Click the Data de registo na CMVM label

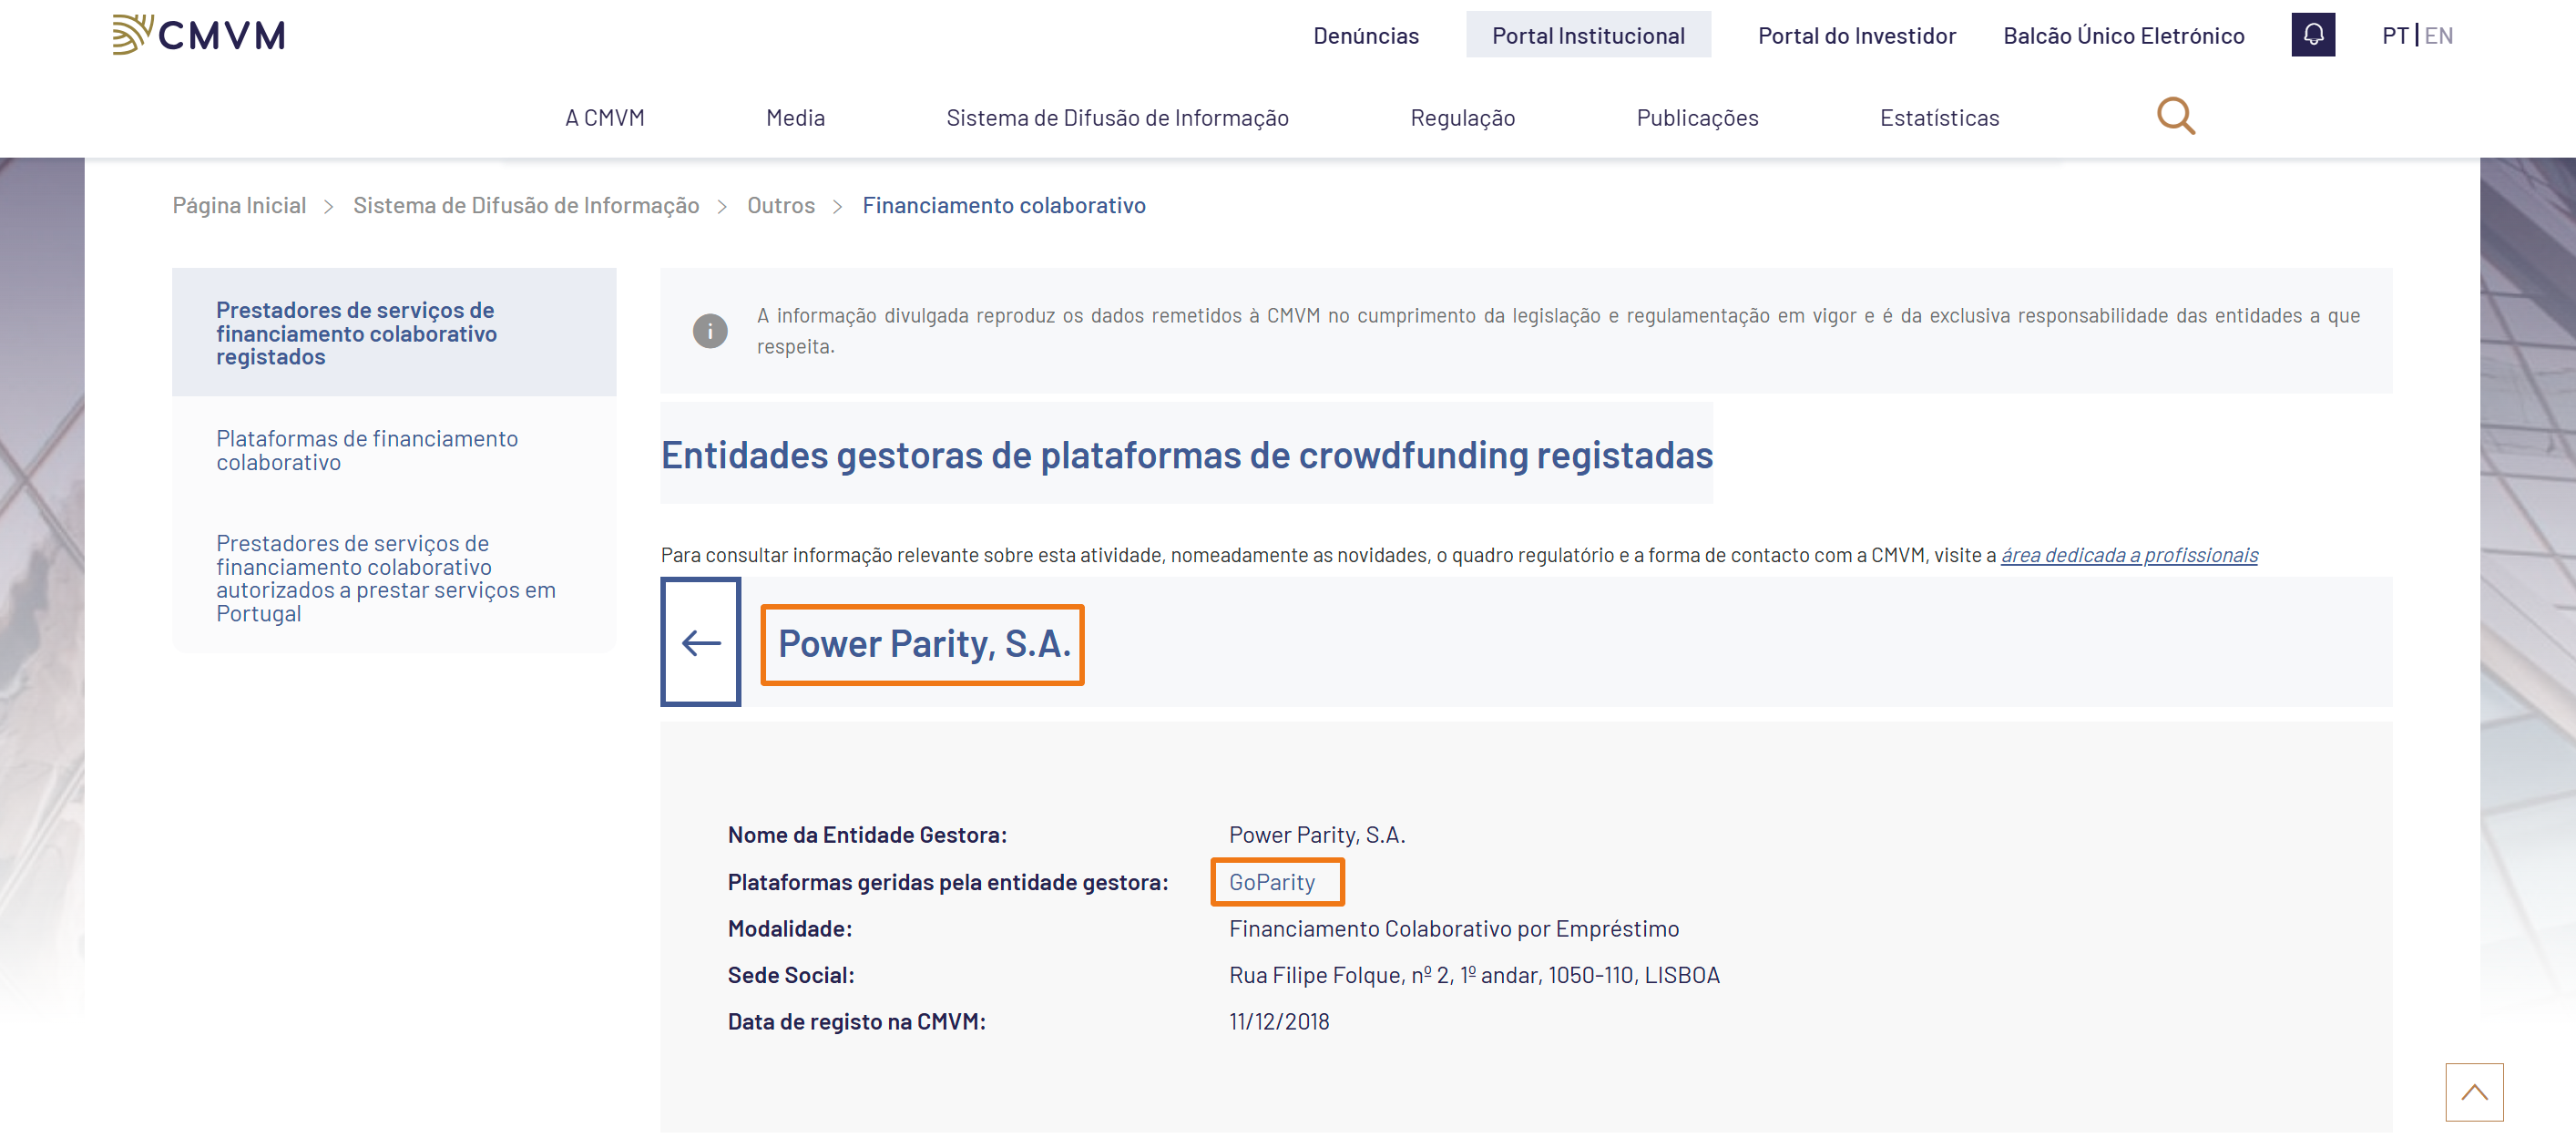857,1021
